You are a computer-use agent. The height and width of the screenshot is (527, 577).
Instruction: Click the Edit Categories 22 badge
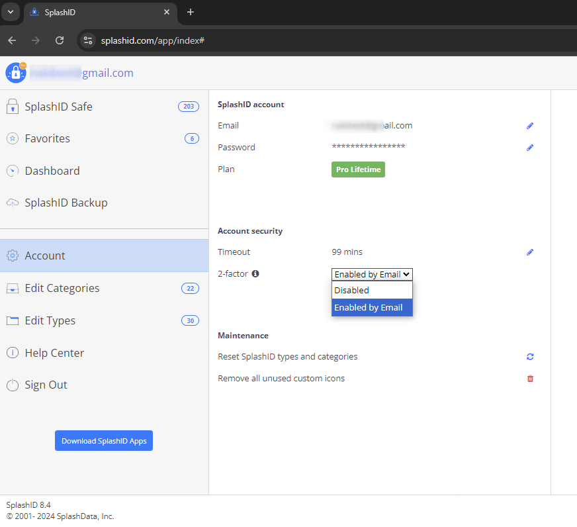[191, 289]
